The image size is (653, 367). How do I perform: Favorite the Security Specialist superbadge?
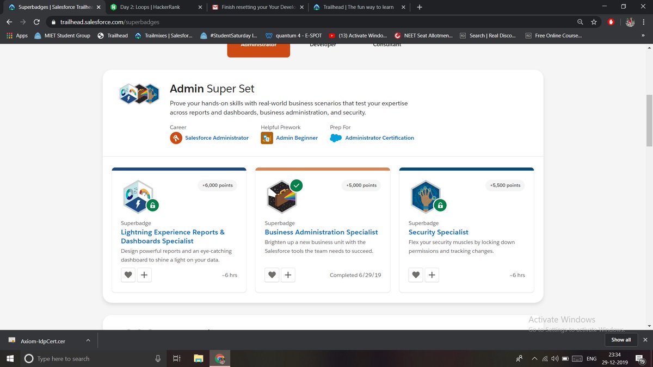point(416,275)
